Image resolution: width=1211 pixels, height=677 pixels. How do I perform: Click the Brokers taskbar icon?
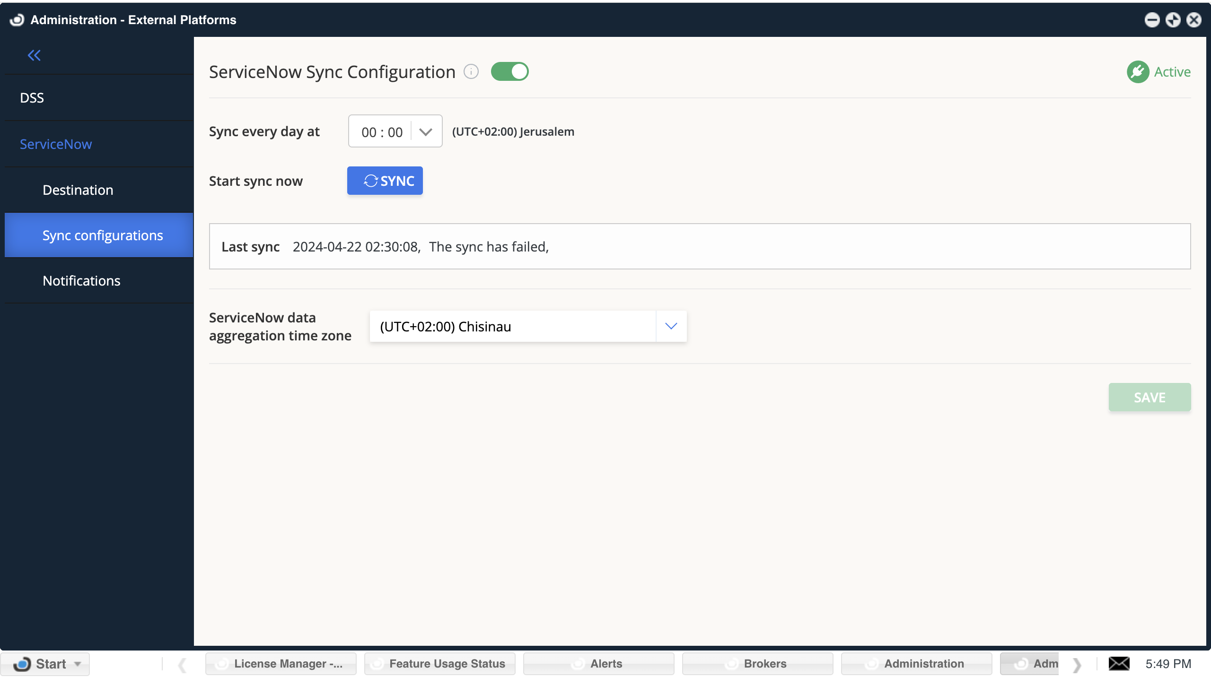tap(757, 663)
